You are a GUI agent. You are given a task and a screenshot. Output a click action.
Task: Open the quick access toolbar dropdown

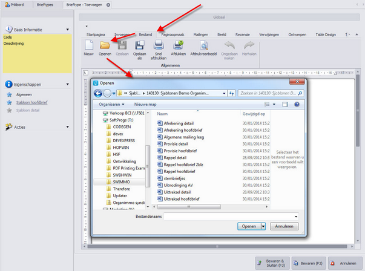click(x=87, y=26)
